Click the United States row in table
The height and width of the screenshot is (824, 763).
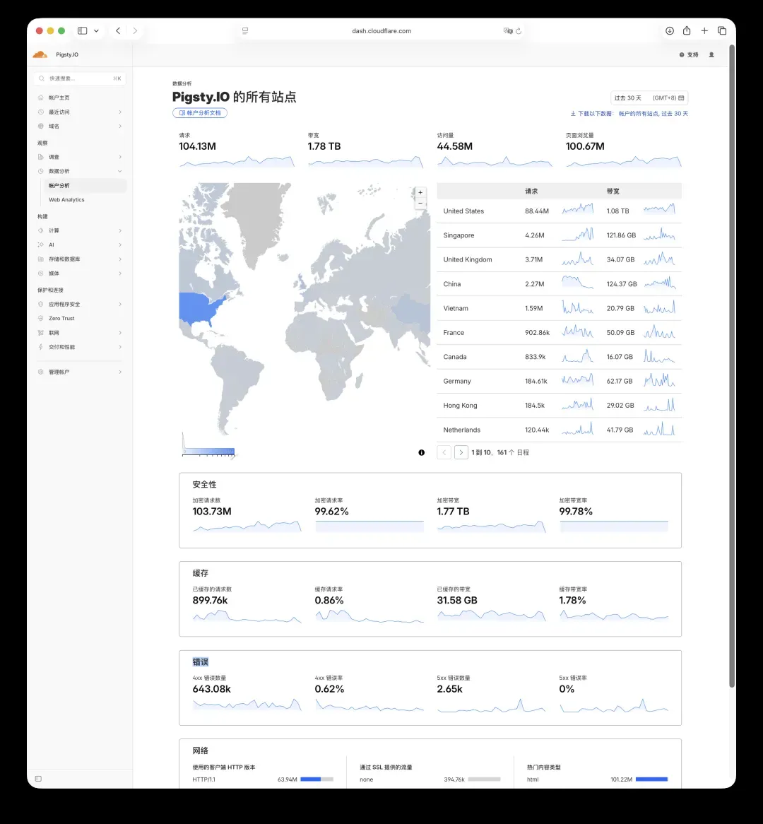coord(559,211)
